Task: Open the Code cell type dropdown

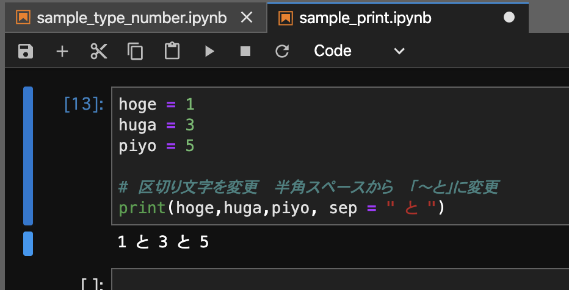Action: 359,51
